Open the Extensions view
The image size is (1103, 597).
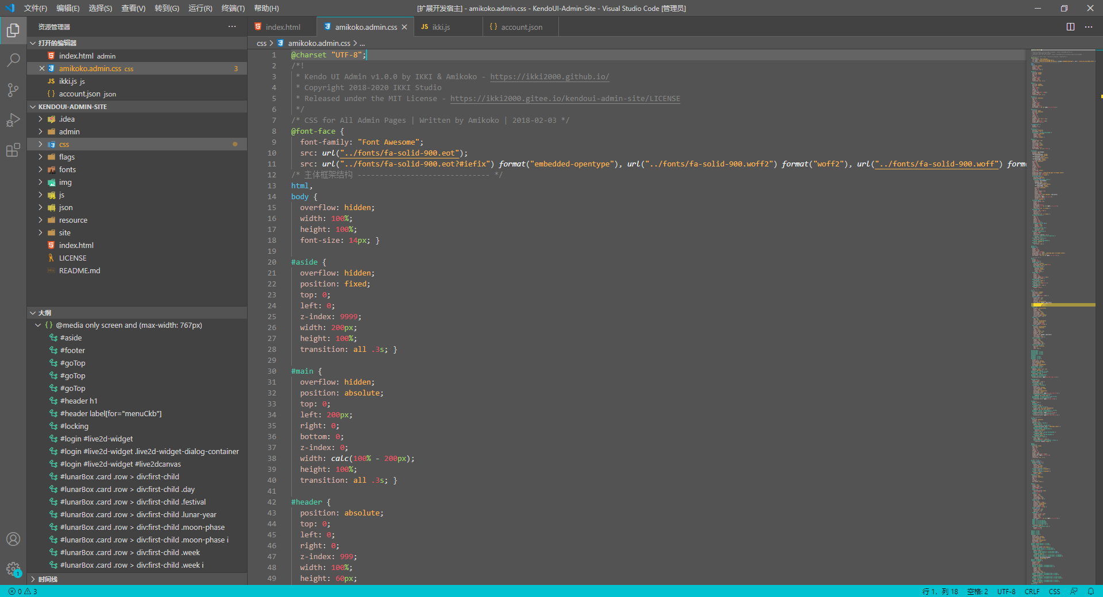13,150
